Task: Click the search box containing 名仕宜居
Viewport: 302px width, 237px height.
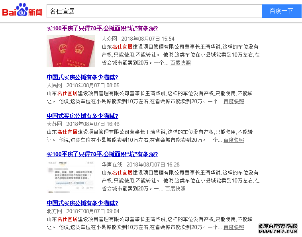Action: pos(154,11)
